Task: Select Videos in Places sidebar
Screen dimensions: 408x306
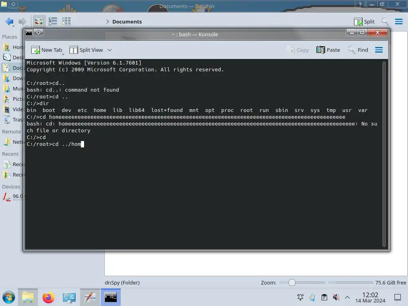Action: pos(13,109)
